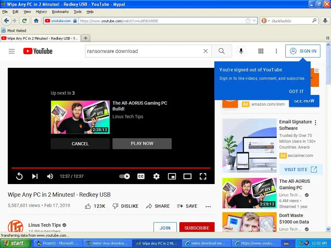Image resolution: width=331 pixels, height=248 pixels.
Task: Dismiss sign-in popup with GOT IT
Action: point(296,91)
